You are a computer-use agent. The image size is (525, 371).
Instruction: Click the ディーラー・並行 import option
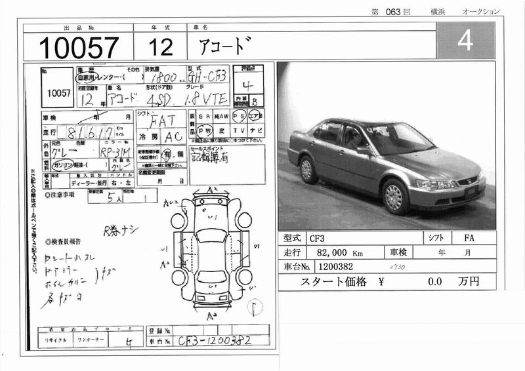(89, 183)
